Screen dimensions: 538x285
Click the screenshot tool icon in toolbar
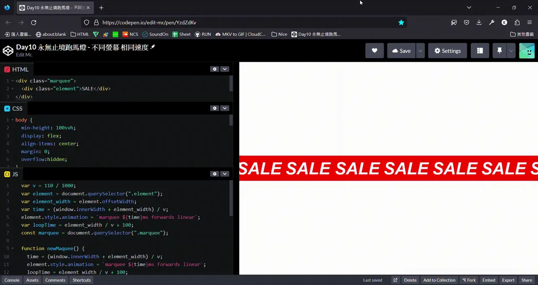pos(454,23)
